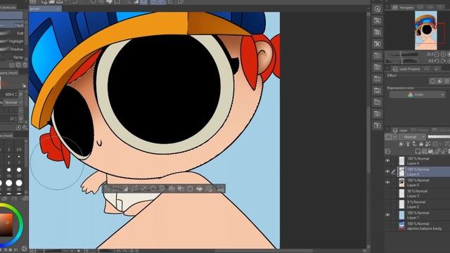
Task: Click the magnifier icon atop material column
Action: tap(378, 9)
